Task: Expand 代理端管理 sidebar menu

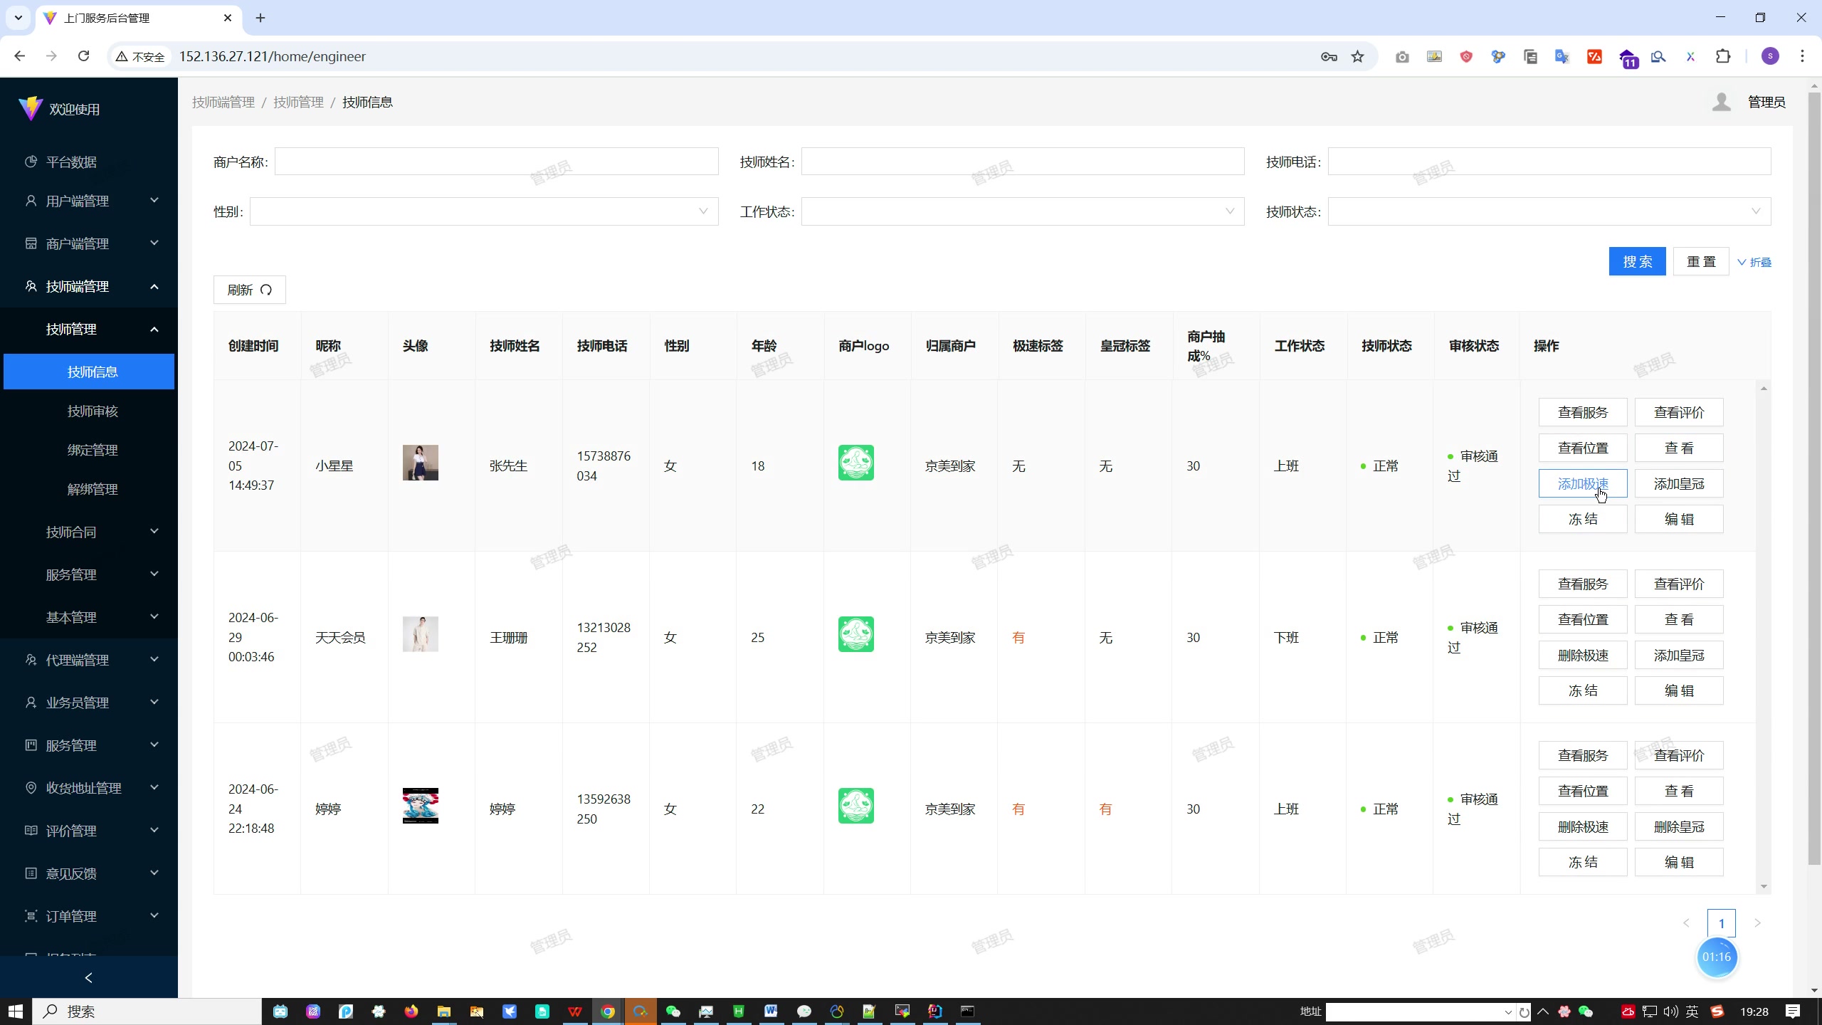Action: point(89,660)
